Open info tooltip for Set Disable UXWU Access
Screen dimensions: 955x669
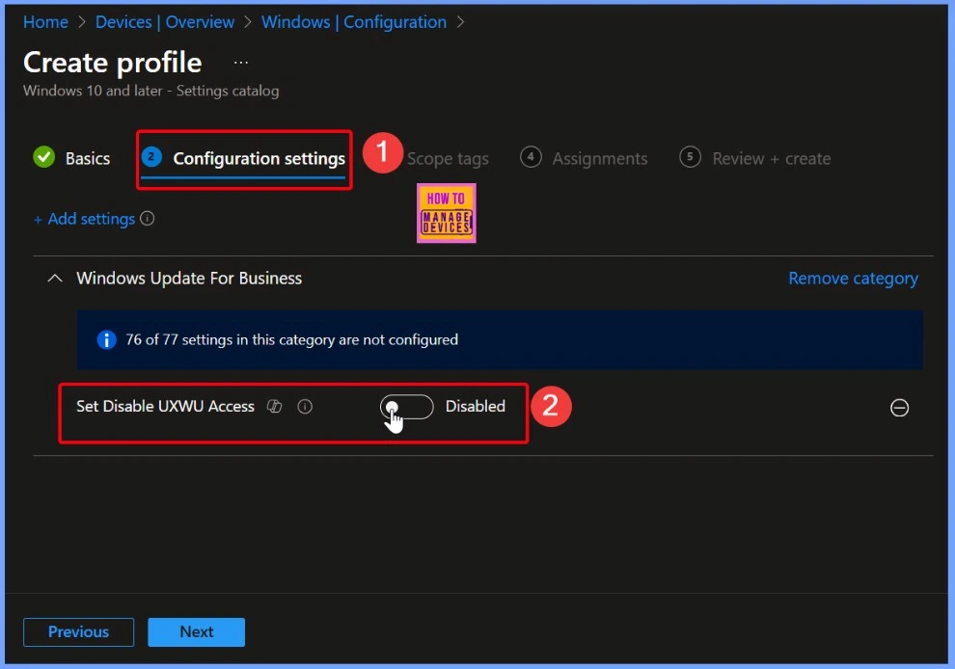point(305,407)
